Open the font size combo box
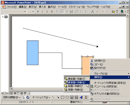The width and height of the screenshot is (130, 105). pos(30,11)
